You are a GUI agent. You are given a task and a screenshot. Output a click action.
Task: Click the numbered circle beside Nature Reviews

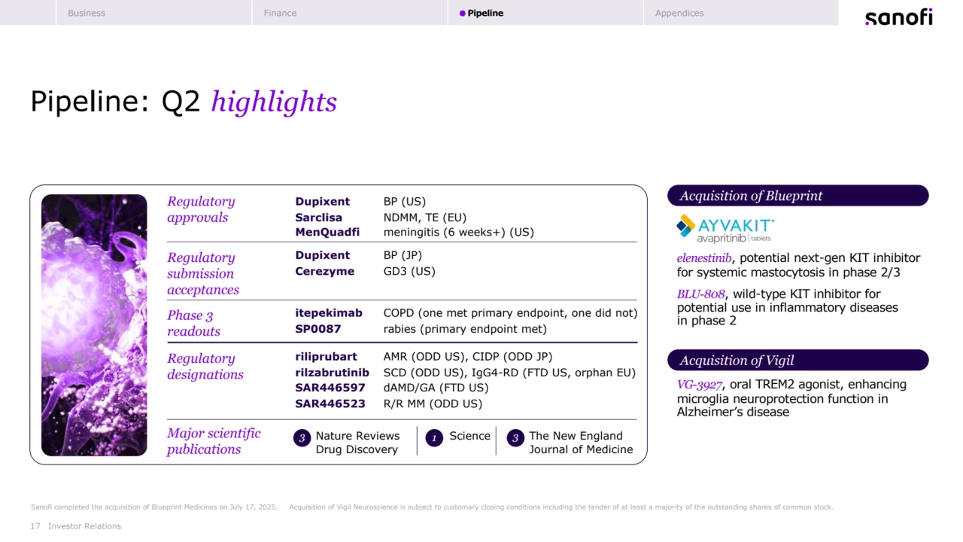(x=302, y=438)
